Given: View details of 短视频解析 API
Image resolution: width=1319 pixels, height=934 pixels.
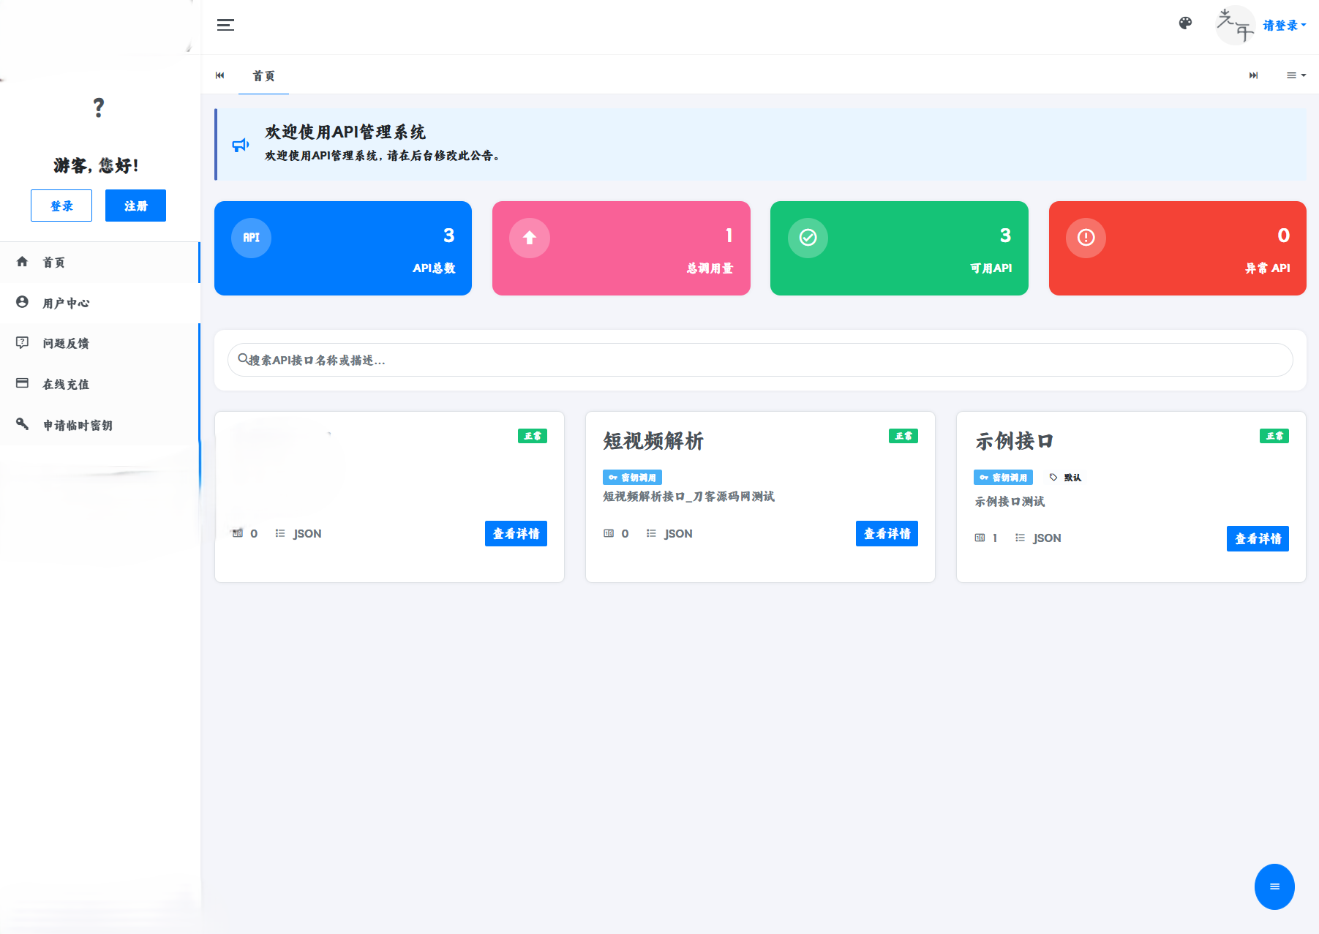Looking at the screenshot, I should (887, 534).
